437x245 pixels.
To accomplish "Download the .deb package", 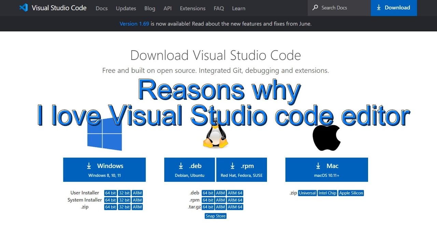I will click(189, 169).
